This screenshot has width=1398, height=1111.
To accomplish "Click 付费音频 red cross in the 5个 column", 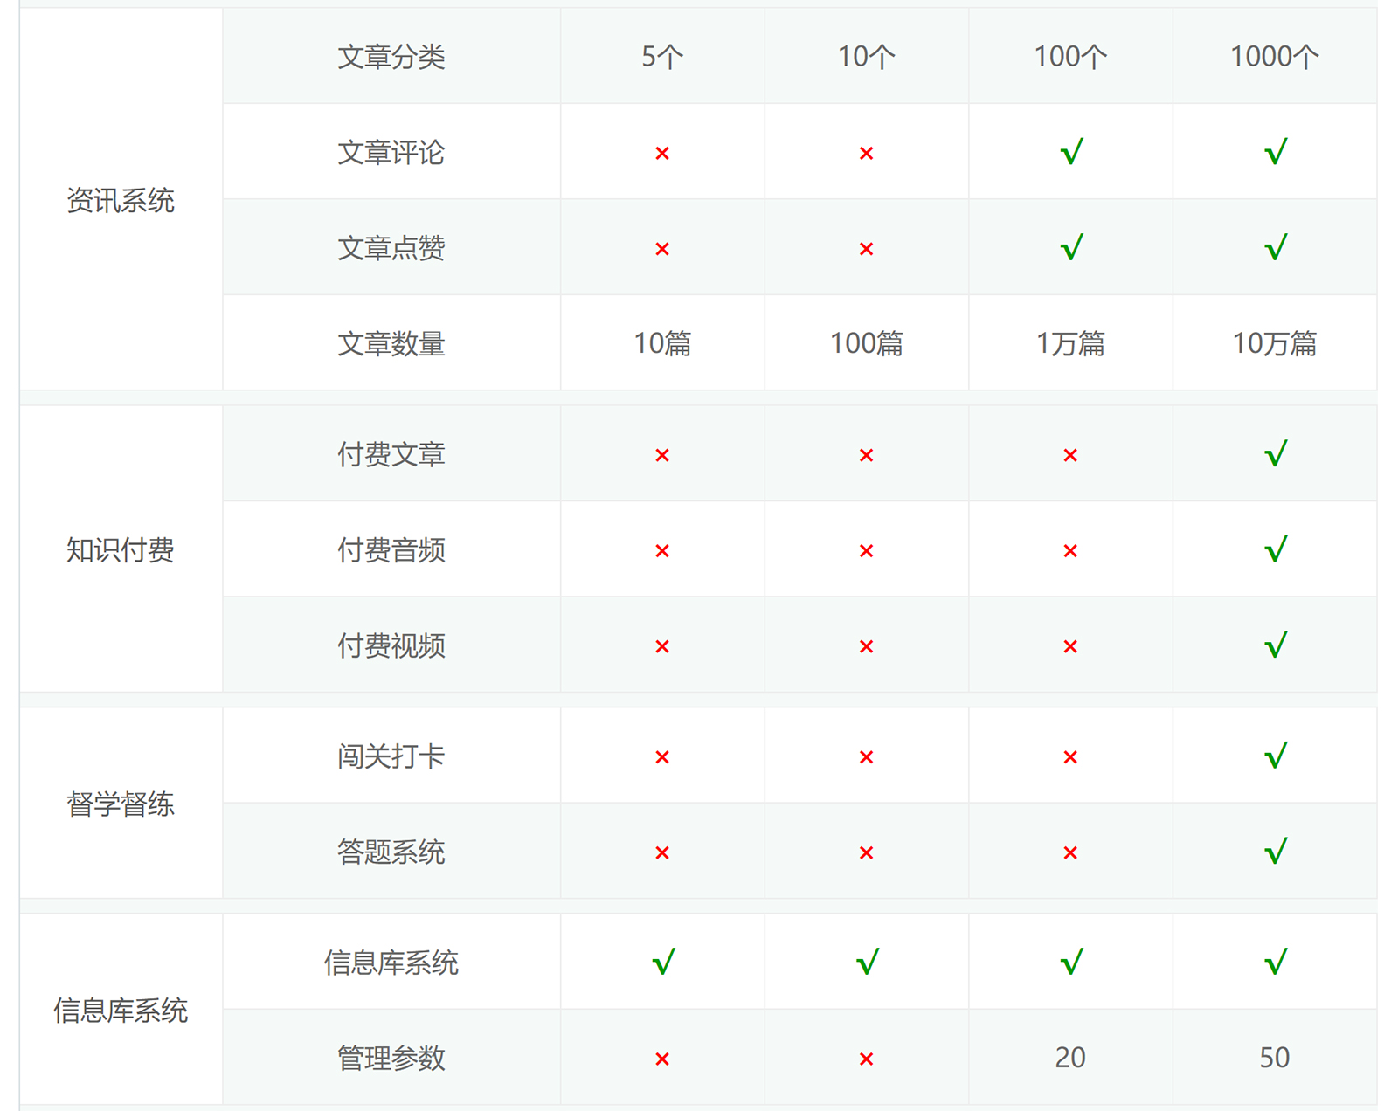I will point(662,551).
